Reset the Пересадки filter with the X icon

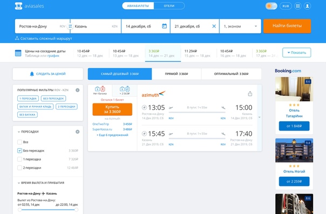point(78,132)
